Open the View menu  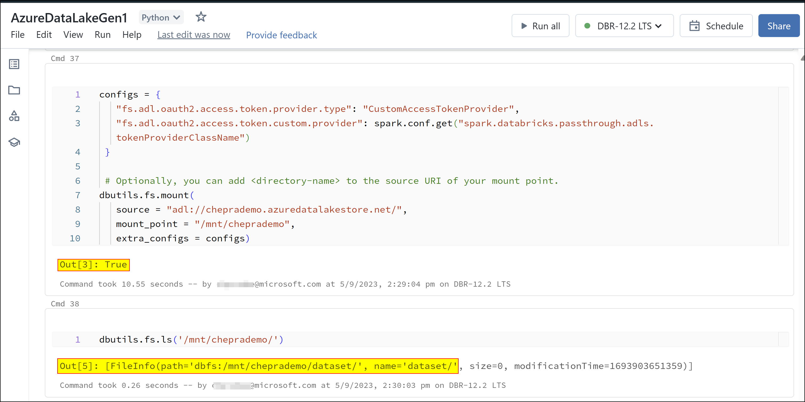pos(73,35)
